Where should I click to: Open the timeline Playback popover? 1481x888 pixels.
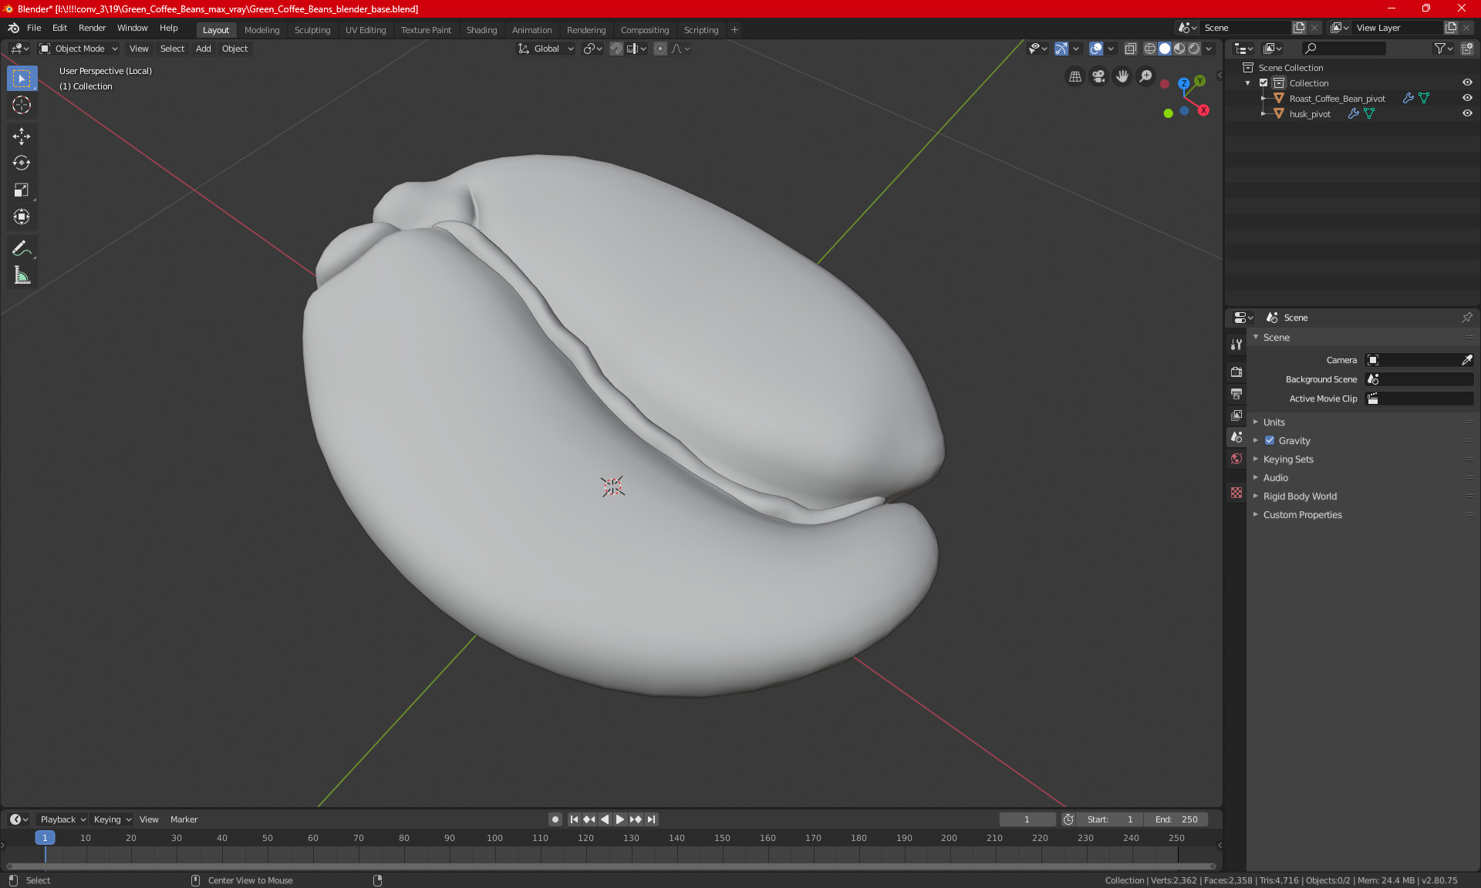[62, 819]
